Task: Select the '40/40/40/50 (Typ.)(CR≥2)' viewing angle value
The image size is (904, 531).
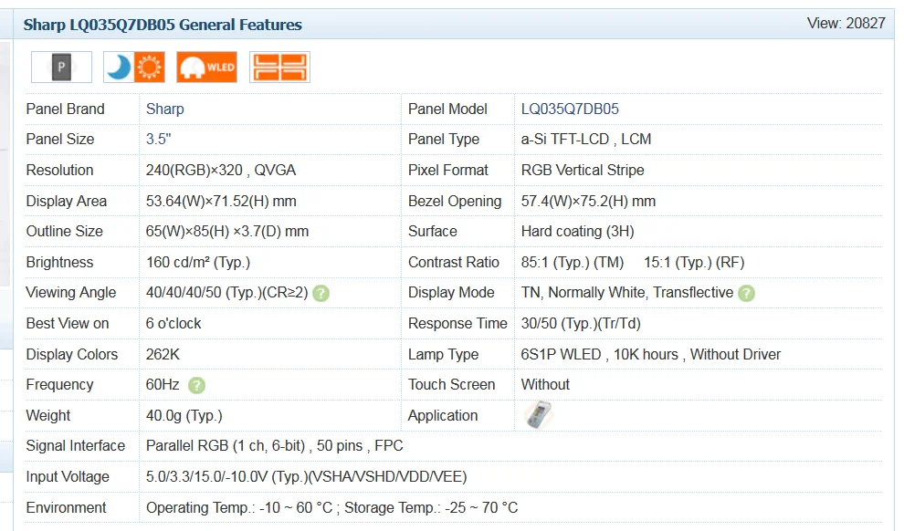Action: pos(226,293)
